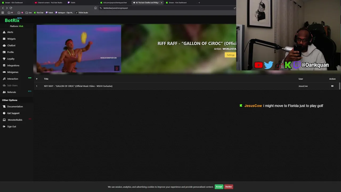
Task: Open Alerts in the sidebar menu
Action: 10,32
